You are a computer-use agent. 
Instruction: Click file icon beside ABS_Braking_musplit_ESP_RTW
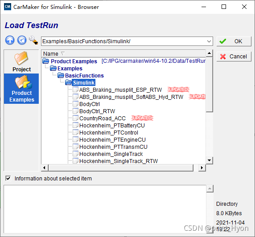(75, 90)
